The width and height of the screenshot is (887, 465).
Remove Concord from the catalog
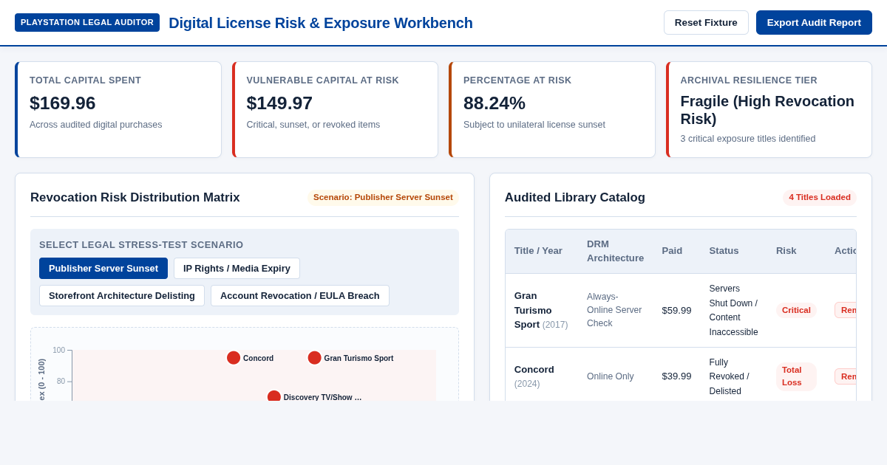tap(846, 376)
